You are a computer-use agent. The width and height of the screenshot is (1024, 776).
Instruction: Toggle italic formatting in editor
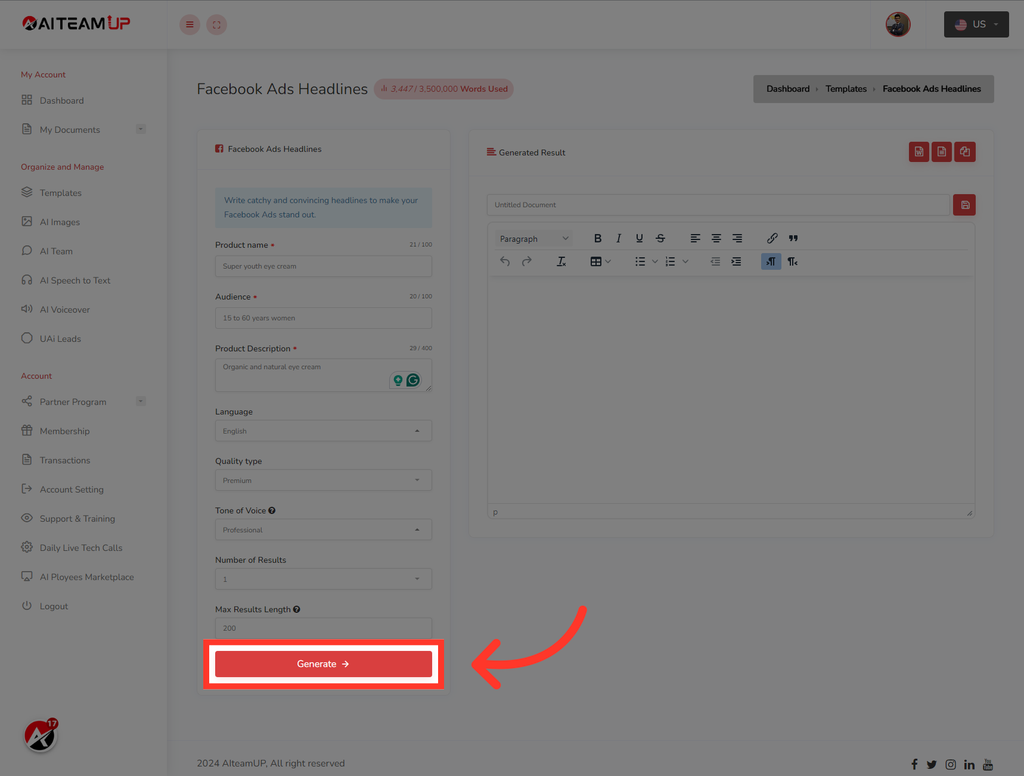(x=618, y=238)
